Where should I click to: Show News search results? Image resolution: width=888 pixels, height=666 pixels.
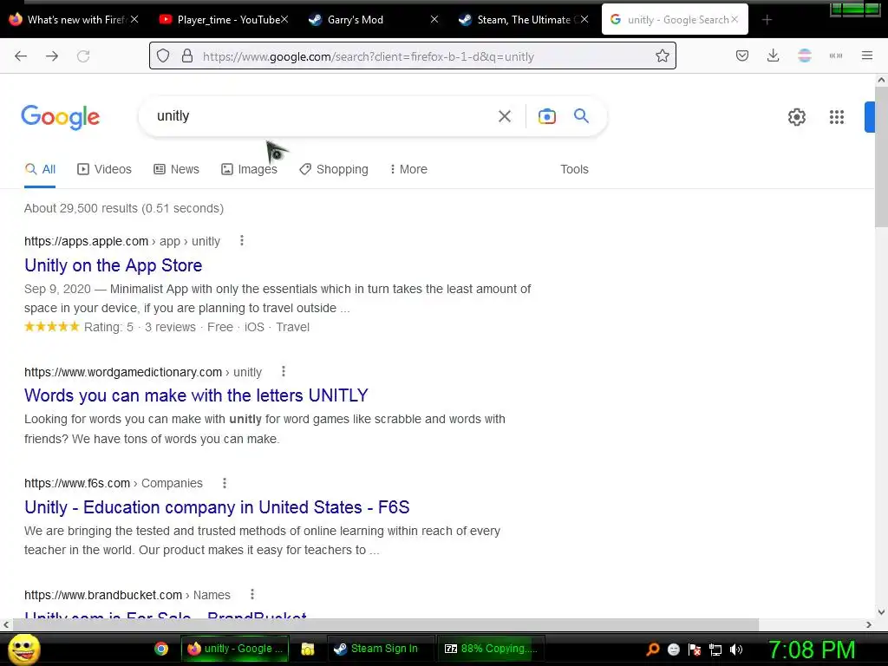[x=176, y=169]
